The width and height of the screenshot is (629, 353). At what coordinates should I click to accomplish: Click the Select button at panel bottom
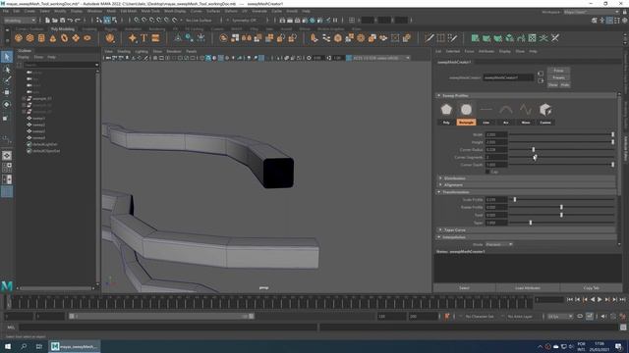pos(464,288)
